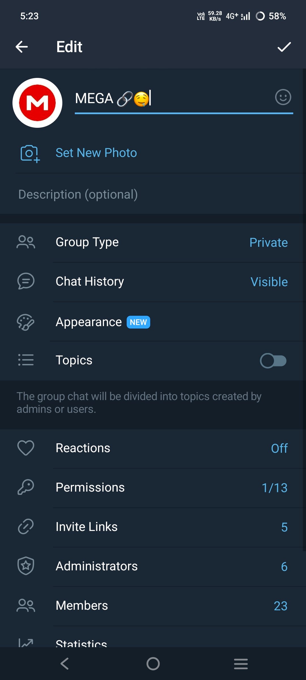Open the Members list
Image resolution: width=306 pixels, height=680 pixels.
[x=153, y=606]
